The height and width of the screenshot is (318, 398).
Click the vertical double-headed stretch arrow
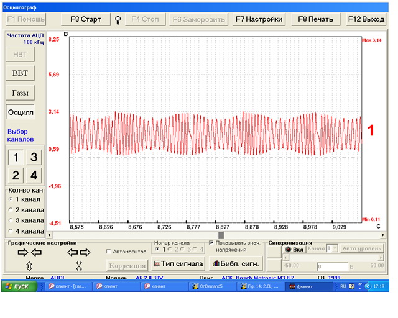(29, 266)
